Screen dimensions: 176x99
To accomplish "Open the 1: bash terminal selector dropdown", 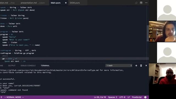I will (x=119, y=65).
